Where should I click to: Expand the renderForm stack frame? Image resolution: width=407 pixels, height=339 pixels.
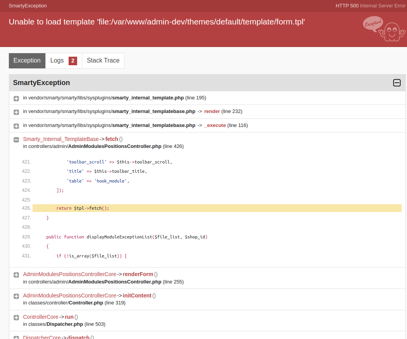(16, 275)
